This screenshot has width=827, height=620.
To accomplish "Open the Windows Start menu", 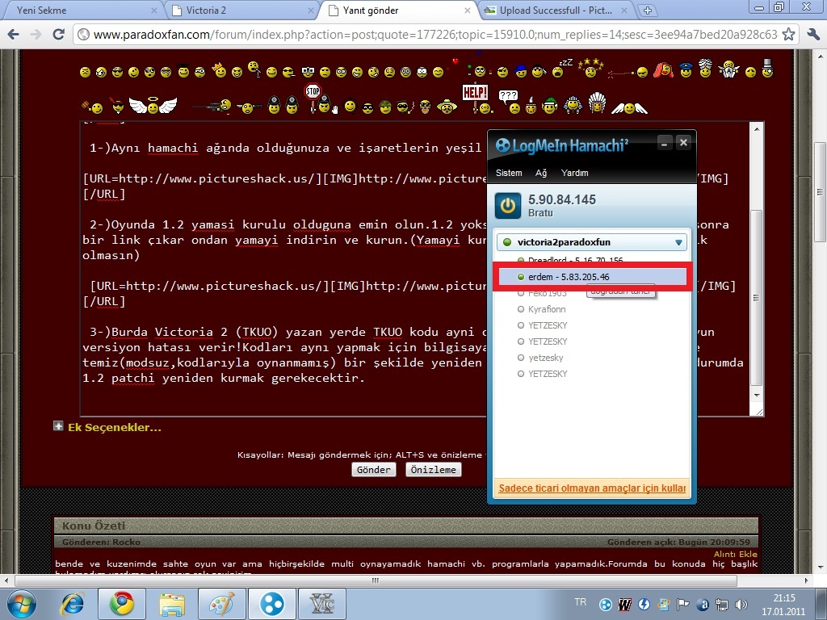I will click(x=22, y=604).
